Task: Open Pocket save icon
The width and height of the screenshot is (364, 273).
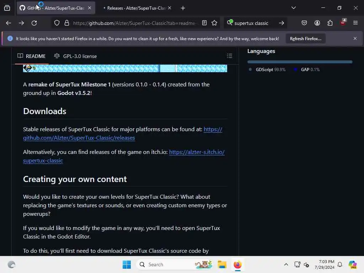Action: pyautogui.click(x=304, y=23)
